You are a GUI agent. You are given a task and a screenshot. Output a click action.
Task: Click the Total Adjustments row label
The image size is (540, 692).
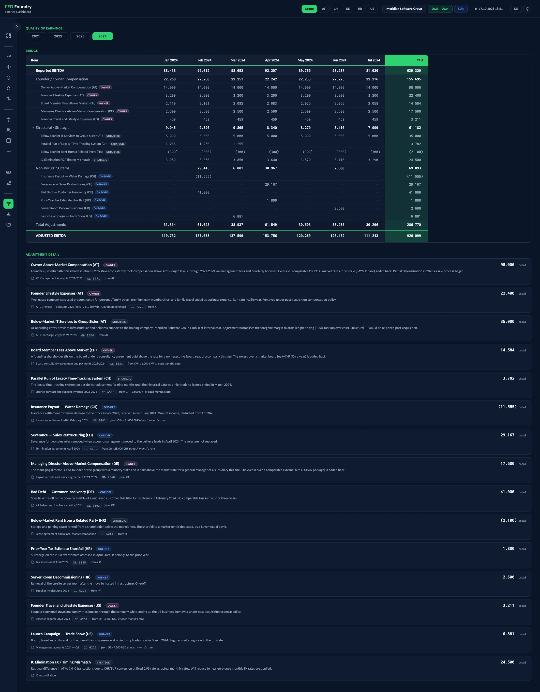pos(51,225)
